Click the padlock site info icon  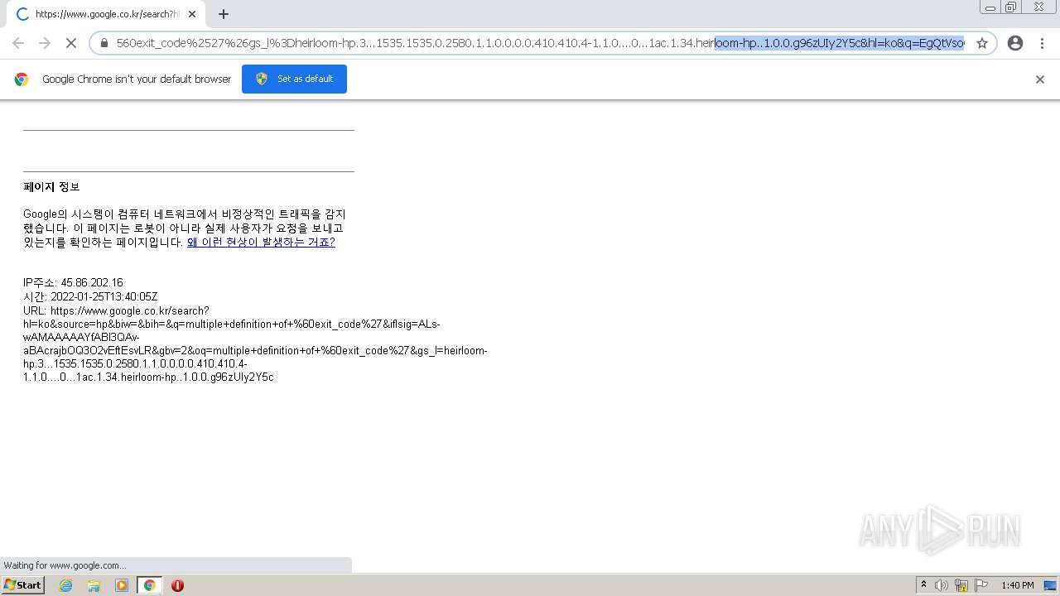(x=104, y=43)
